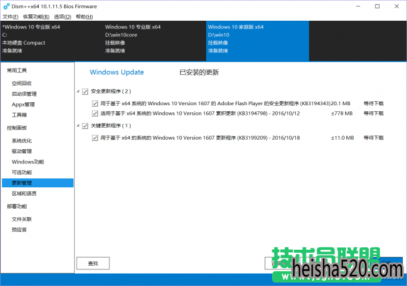Viewport: 407px width, 286px height.
Task: Click 等待下载 status for KB3199209
Action: (x=374, y=138)
